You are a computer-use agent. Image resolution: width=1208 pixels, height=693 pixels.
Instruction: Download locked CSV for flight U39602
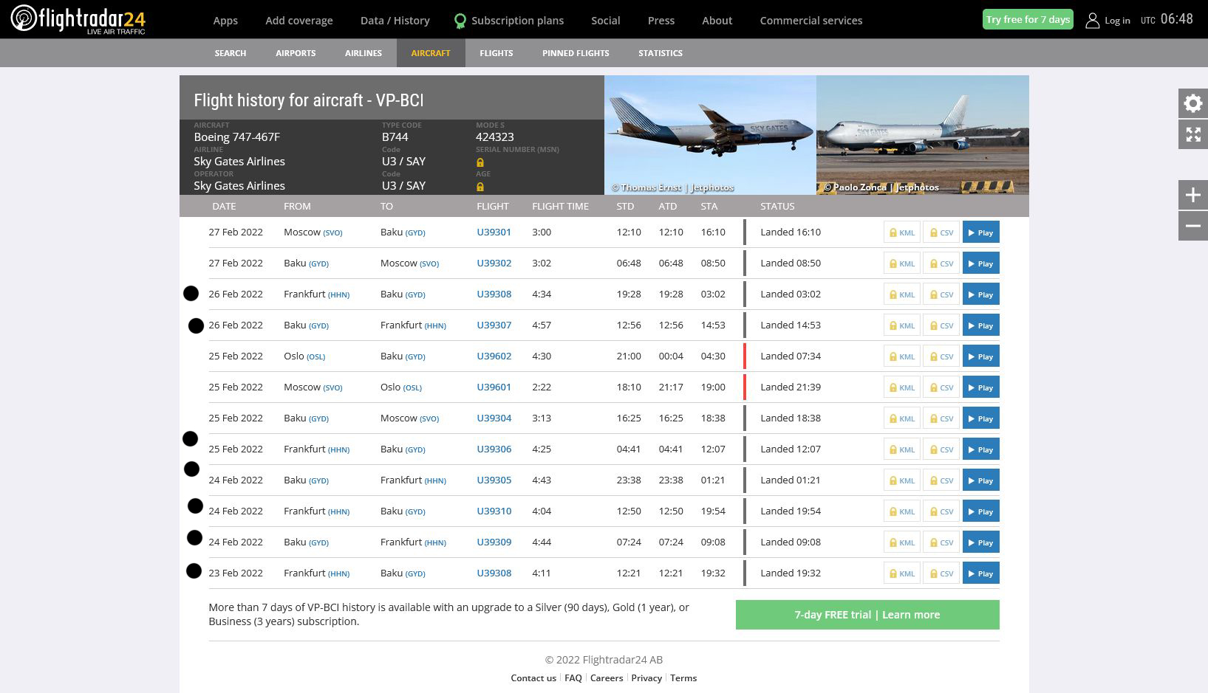point(941,356)
